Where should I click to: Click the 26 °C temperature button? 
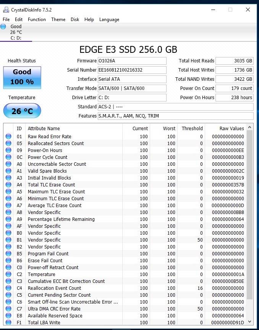click(22, 111)
